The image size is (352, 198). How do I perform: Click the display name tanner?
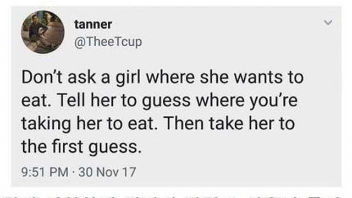point(93,24)
